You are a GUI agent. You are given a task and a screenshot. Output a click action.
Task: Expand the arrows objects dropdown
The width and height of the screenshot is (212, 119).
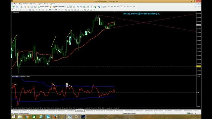point(96,10)
